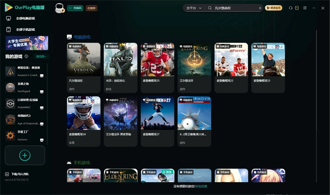Click the PC badge beside Factorio
Screen dimensions: 330x195
[42, 140]
